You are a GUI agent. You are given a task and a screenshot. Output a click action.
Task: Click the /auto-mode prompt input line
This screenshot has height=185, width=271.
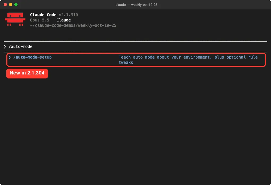135,47
